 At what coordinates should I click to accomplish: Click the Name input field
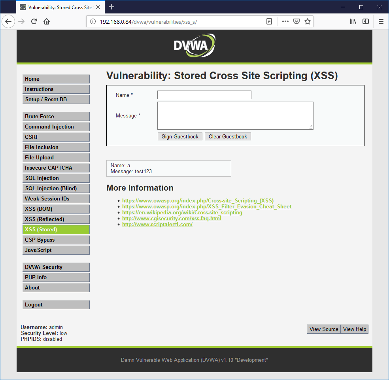tap(204, 95)
